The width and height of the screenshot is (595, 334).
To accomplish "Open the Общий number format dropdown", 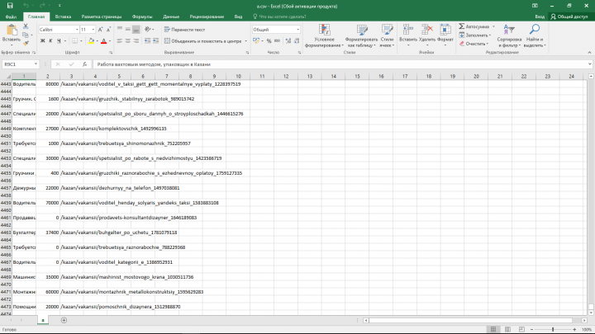I will (x=297, y=30).
